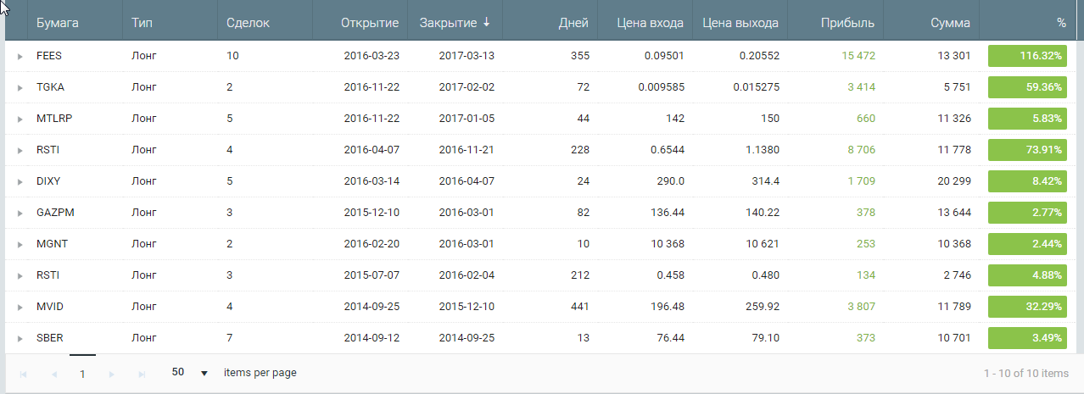Select the MGNT ticker cell
The height and width of the screenshot is (394, 1084).
pyautogui.click(x=52, y=244)
